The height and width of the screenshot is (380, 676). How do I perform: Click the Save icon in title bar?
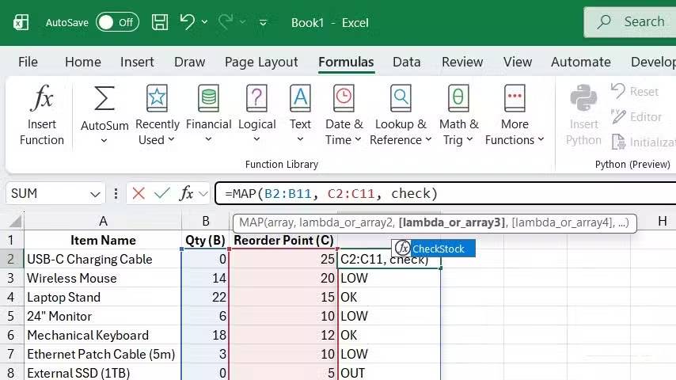tap(159, 22)
